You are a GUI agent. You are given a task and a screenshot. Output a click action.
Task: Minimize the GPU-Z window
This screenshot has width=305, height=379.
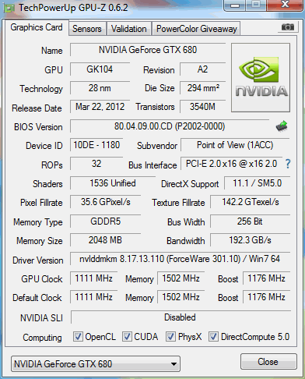pos(235,5)
